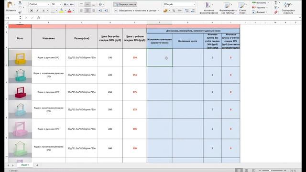Align cell text left
The height and width of the screenshot is (172, 306).
coord(82,11)
